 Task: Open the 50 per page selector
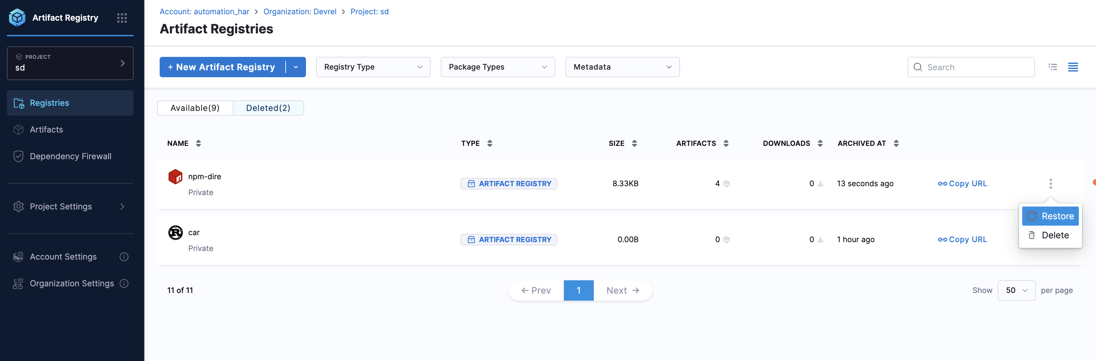pyautogui.click(x=1016, y=290)
